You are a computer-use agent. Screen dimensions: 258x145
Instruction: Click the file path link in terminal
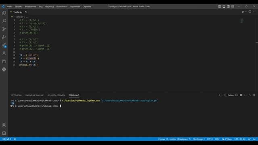(129, 100)
